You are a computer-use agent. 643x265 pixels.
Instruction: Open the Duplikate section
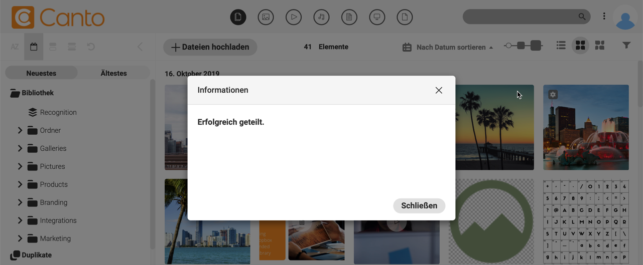click(x=31, y=255)
